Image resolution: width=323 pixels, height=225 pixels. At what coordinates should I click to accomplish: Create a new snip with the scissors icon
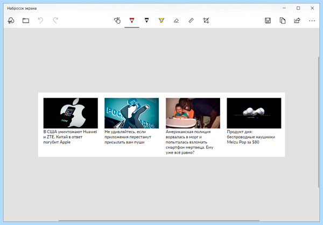point(11,20)
